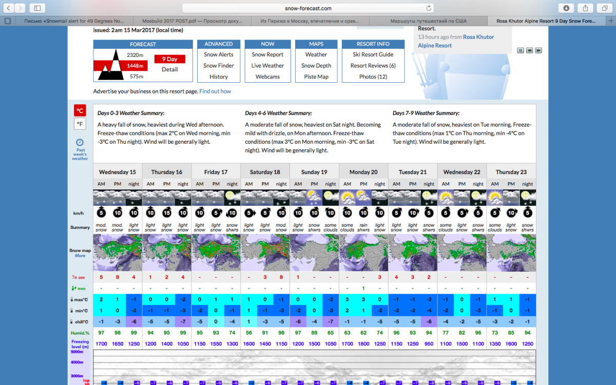Select the 2320m top elevation forecast
Viewport: 616px width, 385px height.
click(135, 55)
